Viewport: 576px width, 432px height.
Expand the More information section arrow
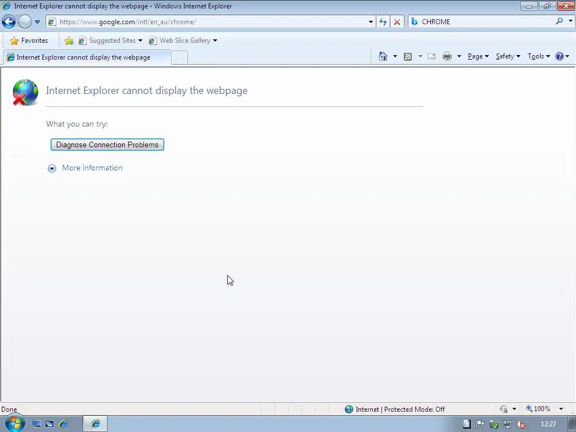[52, 168]
